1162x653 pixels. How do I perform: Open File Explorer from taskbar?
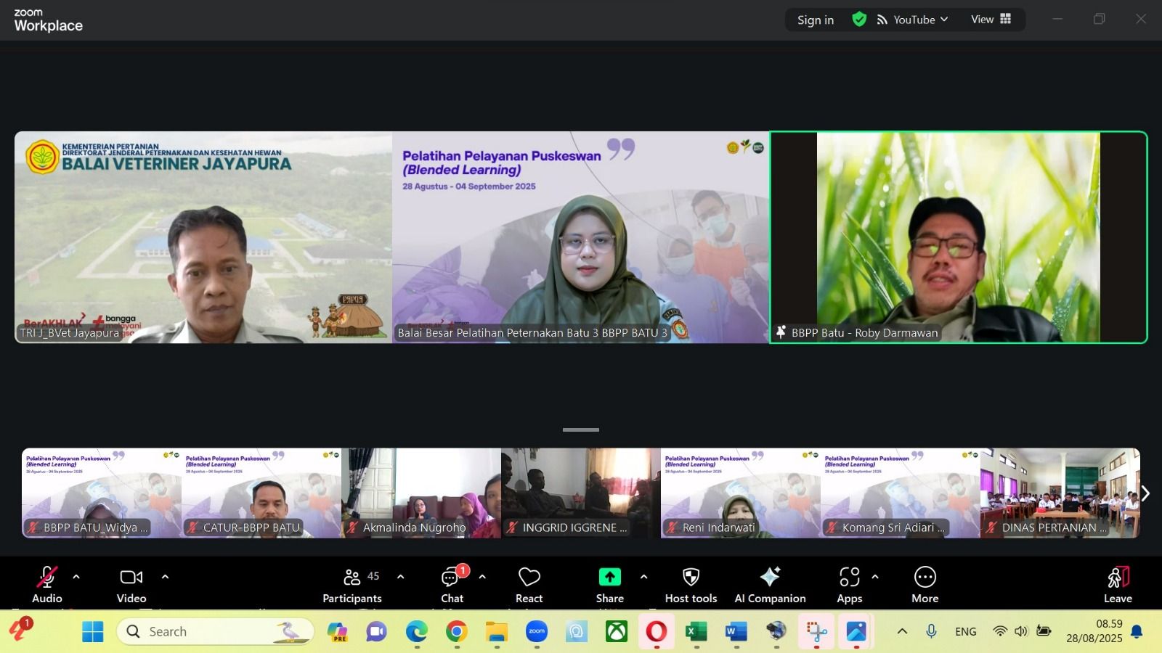[497, 631]
